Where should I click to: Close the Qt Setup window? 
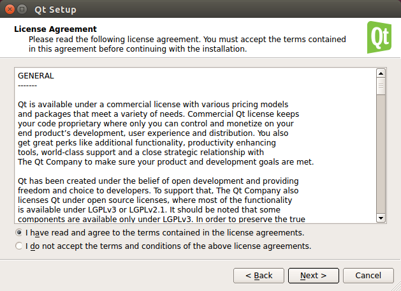[x=10, y=10]
